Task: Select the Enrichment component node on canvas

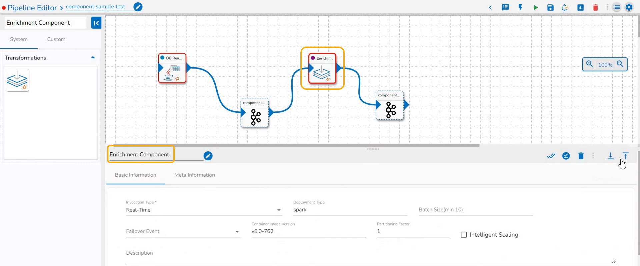Action: [x=322, y=68]
